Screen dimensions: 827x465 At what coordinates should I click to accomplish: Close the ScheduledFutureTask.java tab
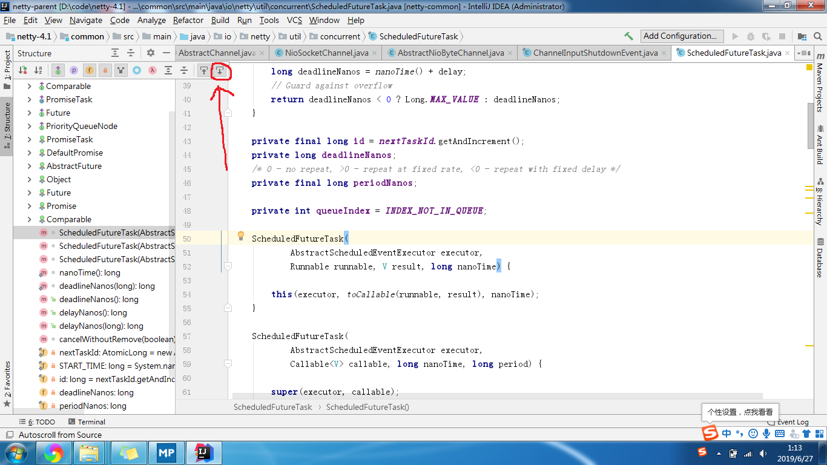788,53
